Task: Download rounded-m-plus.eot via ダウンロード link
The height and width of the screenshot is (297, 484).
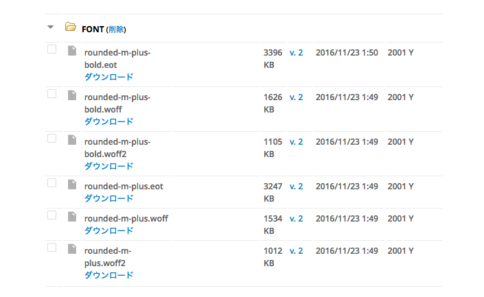Action: point(108,198)
